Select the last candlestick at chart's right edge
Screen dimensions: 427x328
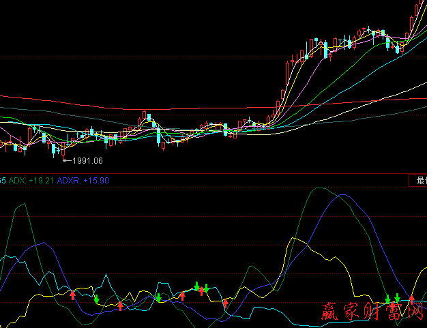(x=417, y=10)
